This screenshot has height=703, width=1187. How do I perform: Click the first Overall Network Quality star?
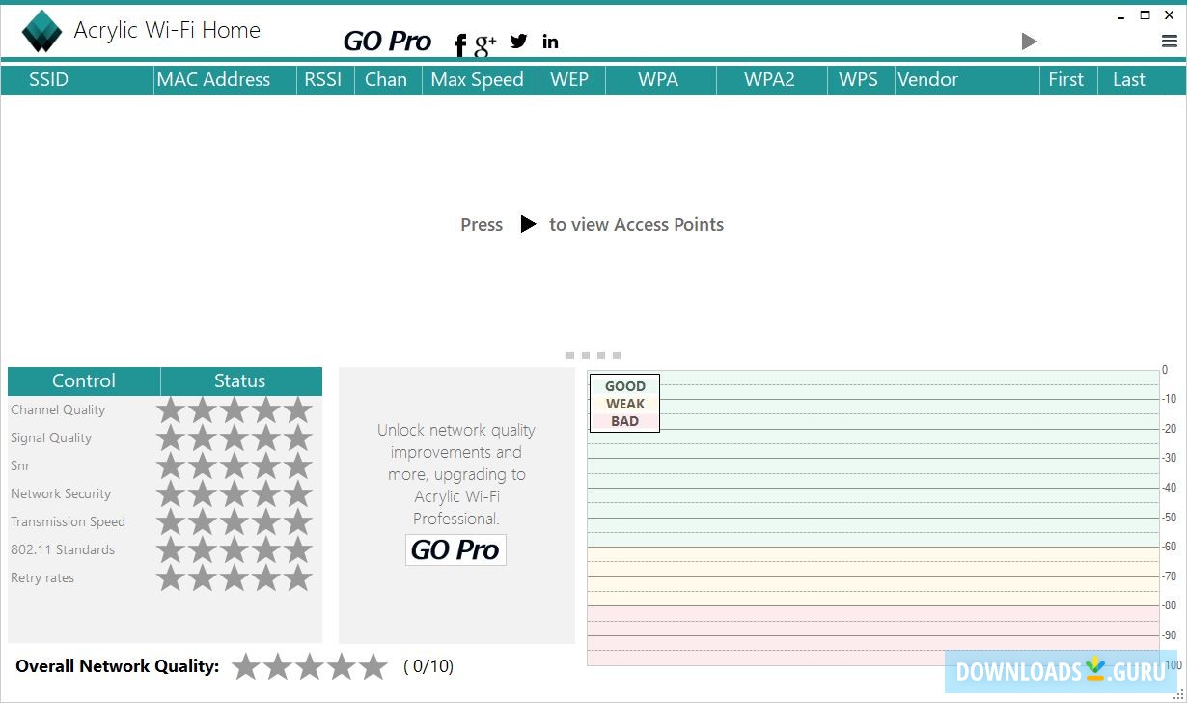[x=246, y=666]
